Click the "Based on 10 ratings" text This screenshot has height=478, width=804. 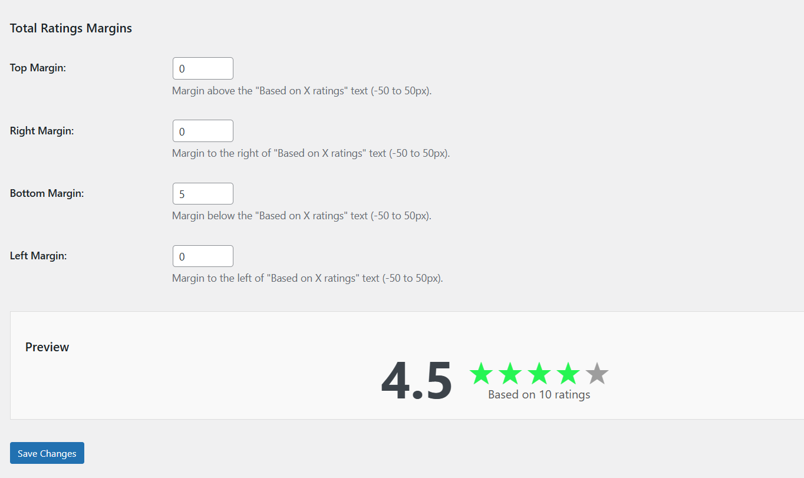coord(539,395)
